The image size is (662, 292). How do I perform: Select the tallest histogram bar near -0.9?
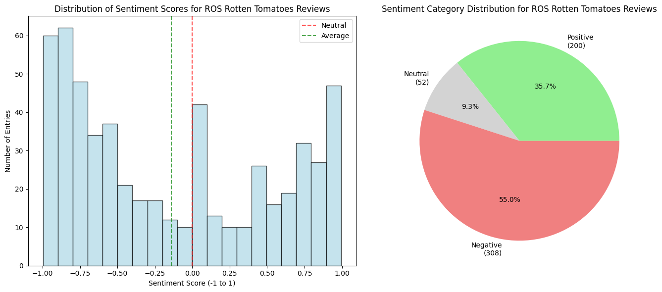[65, 148]
